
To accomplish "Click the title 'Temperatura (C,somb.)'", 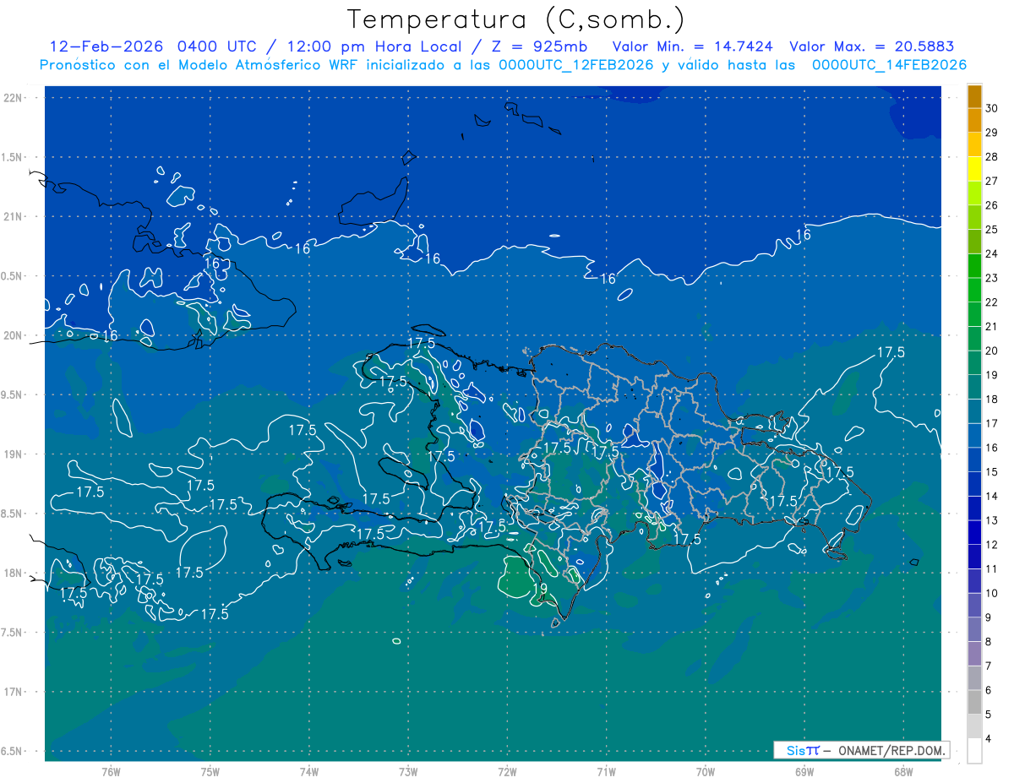I will click(515, 20).
